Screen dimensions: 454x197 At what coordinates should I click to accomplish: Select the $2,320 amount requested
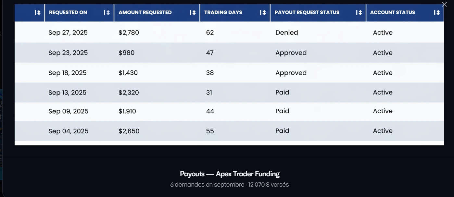pyautogui.click(x=129, y=92)
